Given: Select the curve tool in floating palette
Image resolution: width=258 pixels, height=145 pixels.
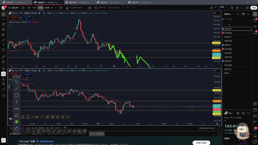Looking at the screenshot, I should [17, 82].
